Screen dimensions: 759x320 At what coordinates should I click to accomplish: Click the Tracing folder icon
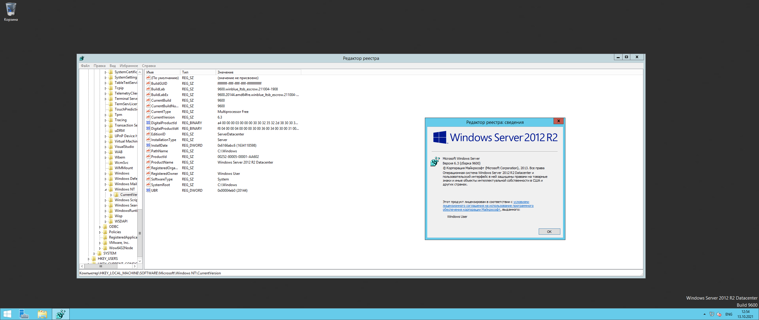[x=111, y=120]
